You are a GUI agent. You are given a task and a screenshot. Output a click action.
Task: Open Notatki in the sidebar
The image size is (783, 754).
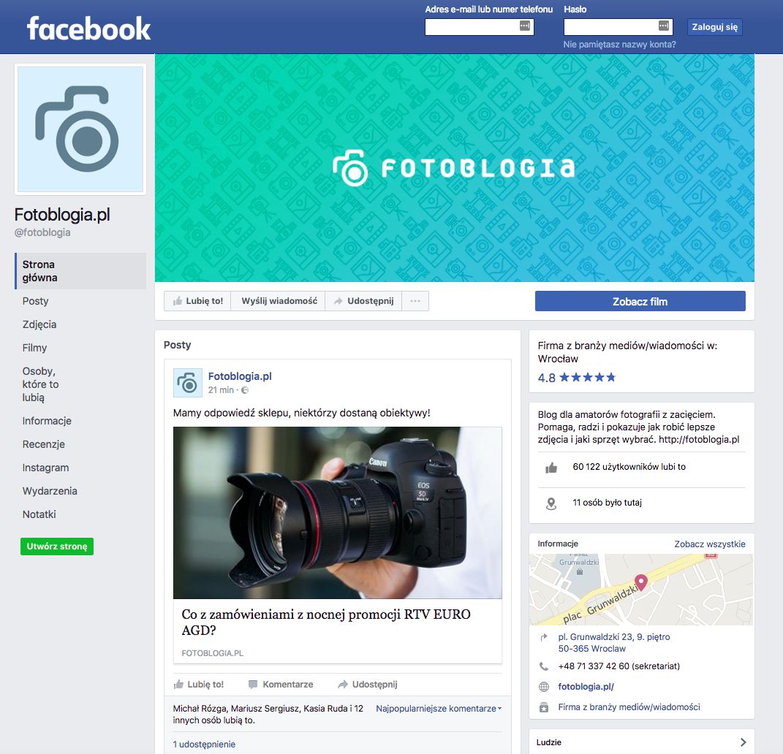click(39, 514)
